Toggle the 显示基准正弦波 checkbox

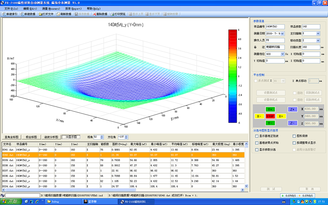257,136
